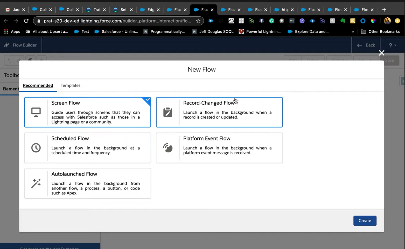Image resolution: width=405 pixels, height=249 pixels.
Task: Click the browser address bar
Action: pyautogui.click(x=118, y=21)
